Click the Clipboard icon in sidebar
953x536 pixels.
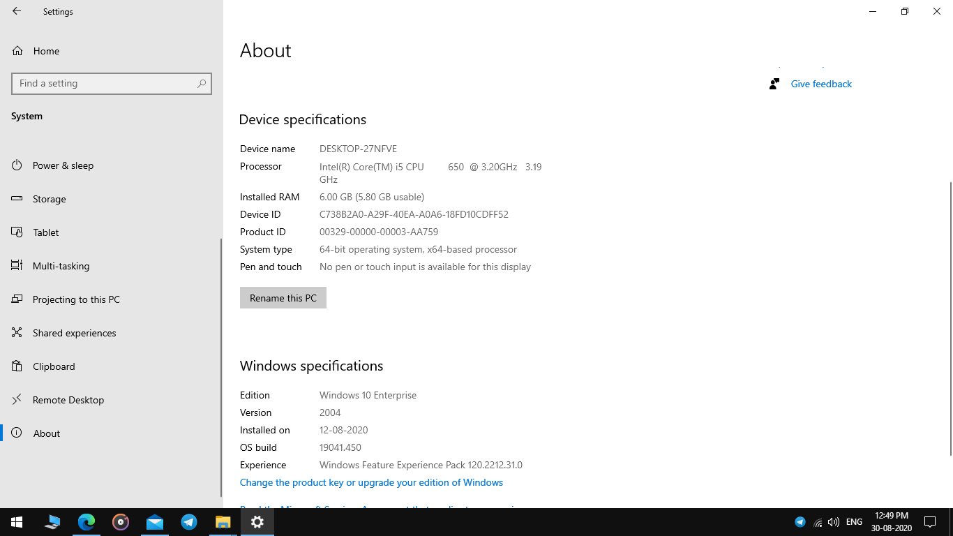pyautogui.click(x=17, y=366)
